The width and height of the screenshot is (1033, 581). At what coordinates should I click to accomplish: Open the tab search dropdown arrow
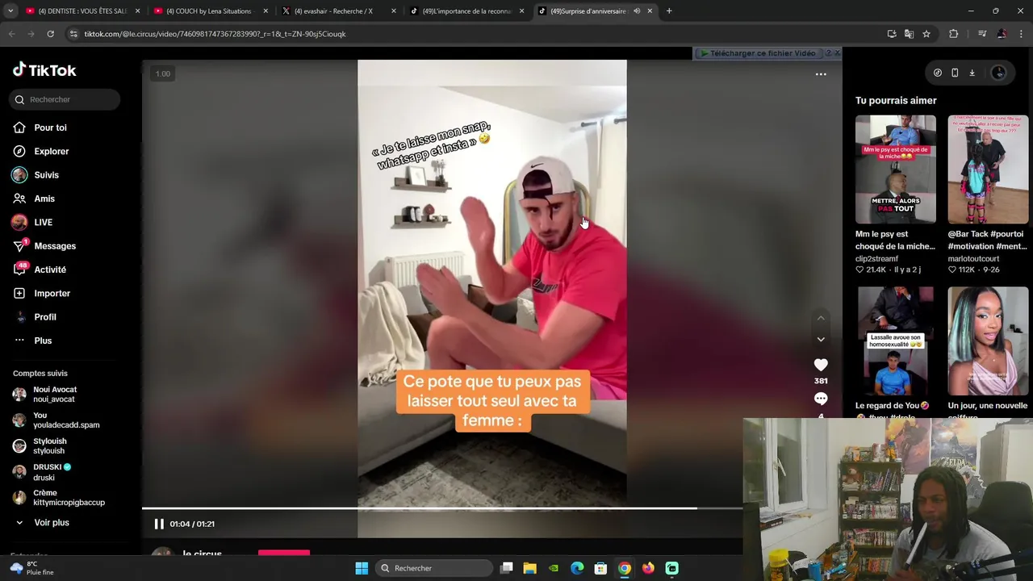pyautogui.click(x=10, y=11)
